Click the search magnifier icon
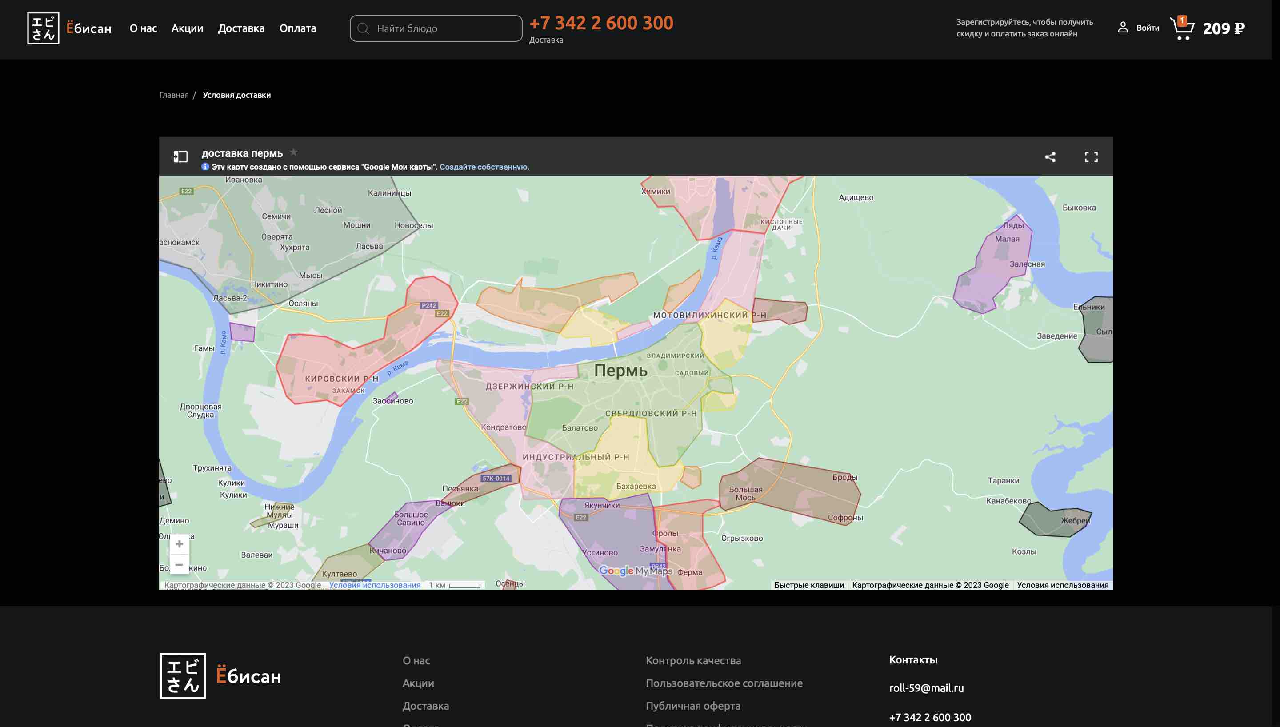 [x=364, y=28]
